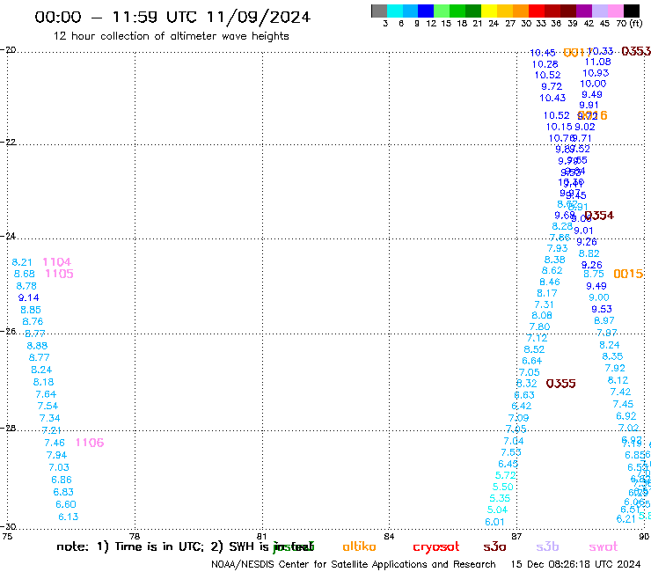Click wave height value '10.45' at top
The width and height of the screenshot is (651, 572).
(x=543, y=53)
